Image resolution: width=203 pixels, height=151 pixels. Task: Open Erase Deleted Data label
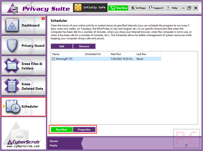32,86
